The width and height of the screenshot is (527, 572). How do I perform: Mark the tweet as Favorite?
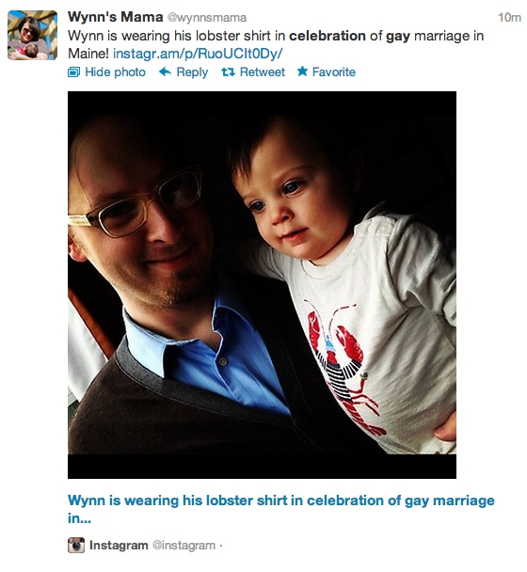(x=326, y=71)
